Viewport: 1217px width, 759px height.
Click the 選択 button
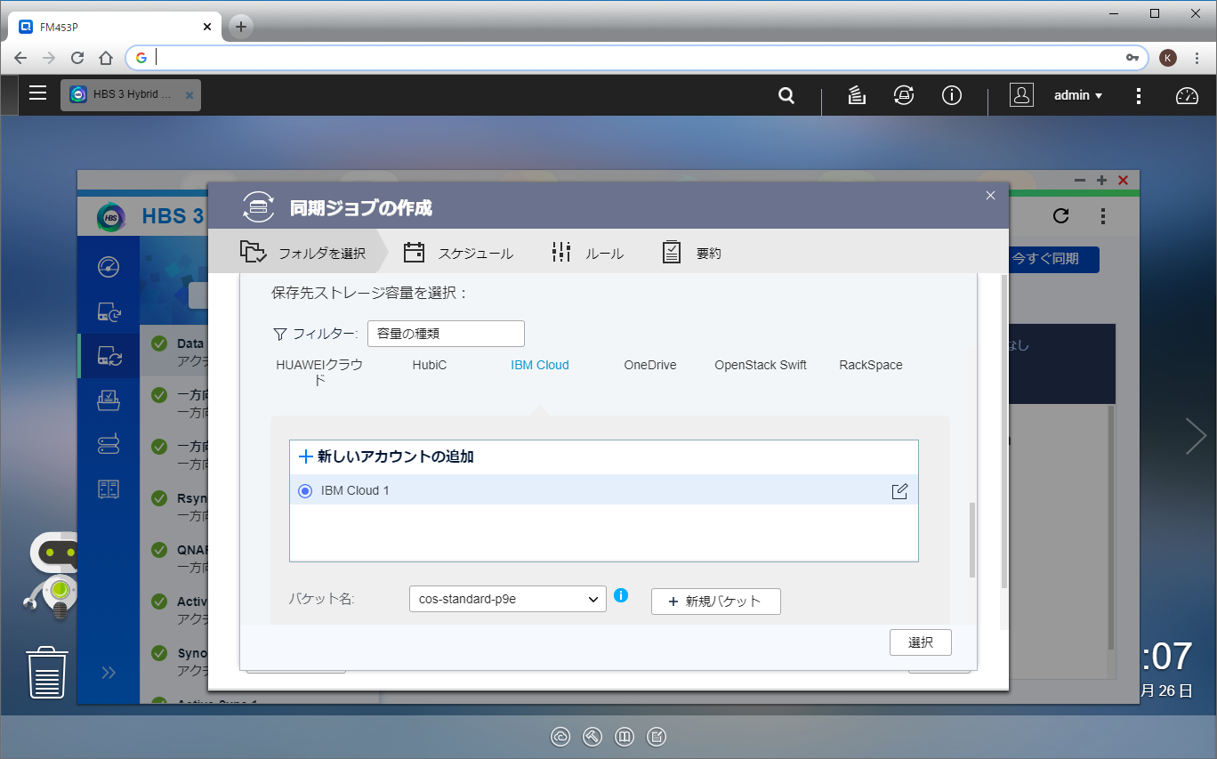coord(920,642)
